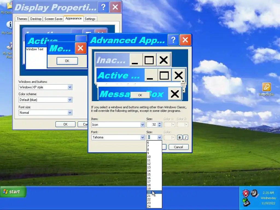Click Cancel in Advanced Appearance dialog

(178, 147)
